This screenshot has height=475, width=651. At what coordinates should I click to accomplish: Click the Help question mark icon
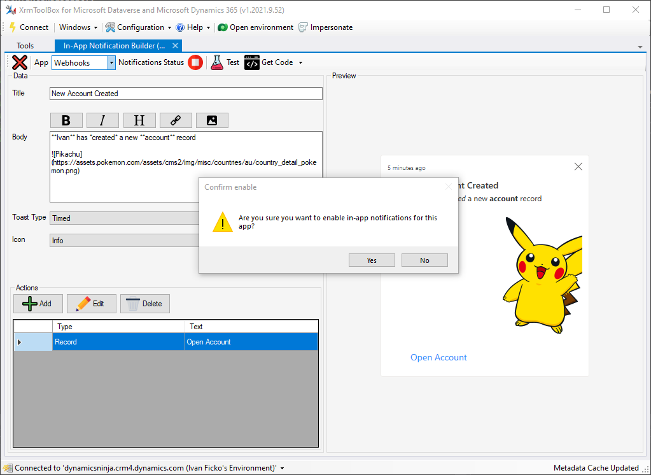pyautogui.click(x=180, y=27)
